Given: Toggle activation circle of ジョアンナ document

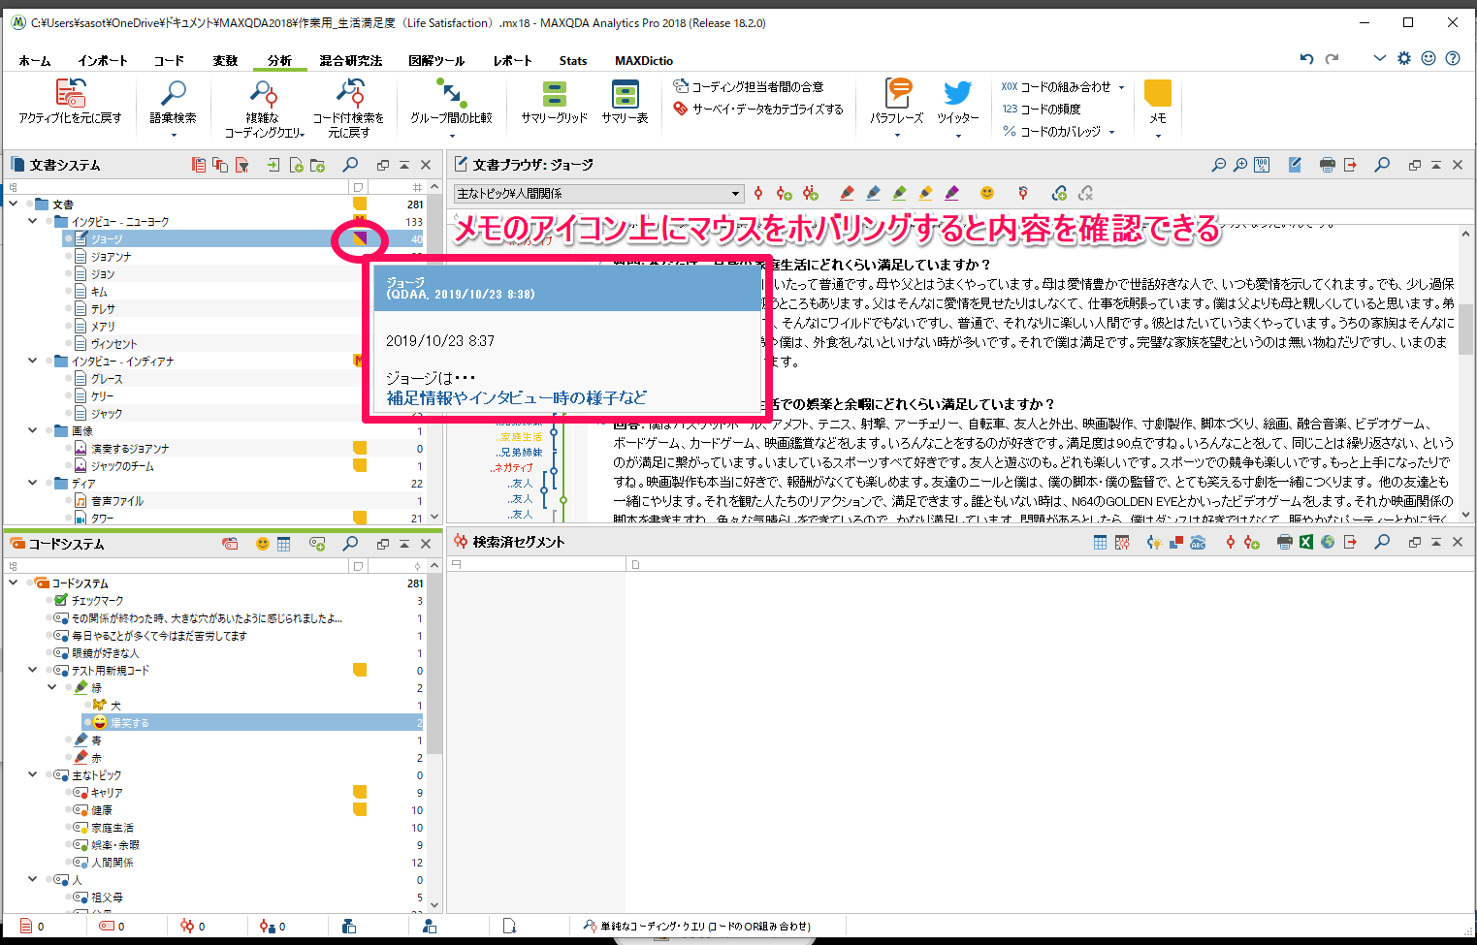Looking at the screenshot, I should click(69, 257).
